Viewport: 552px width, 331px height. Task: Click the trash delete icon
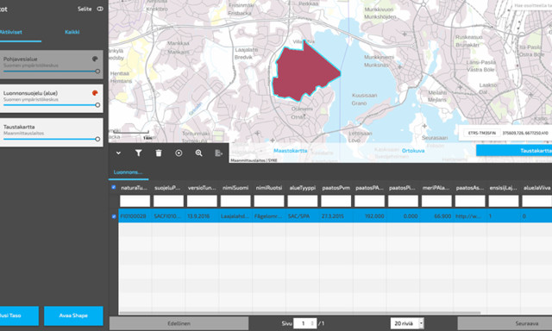click(159, 153)
